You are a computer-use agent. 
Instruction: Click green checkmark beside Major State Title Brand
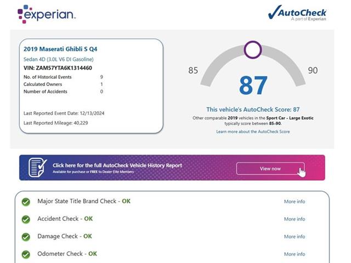tap(26, 202)
